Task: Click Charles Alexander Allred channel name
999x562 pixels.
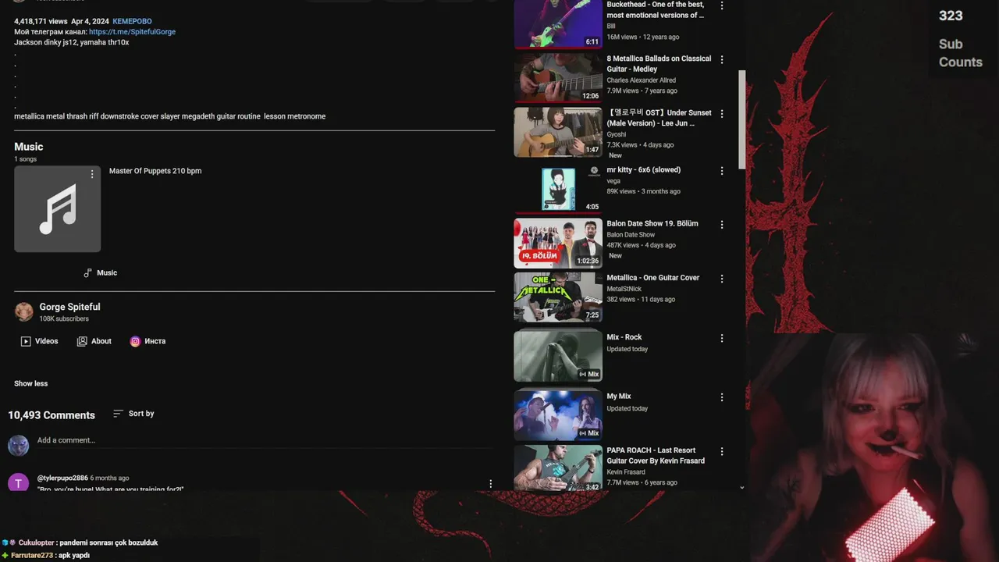Action: 642,80
